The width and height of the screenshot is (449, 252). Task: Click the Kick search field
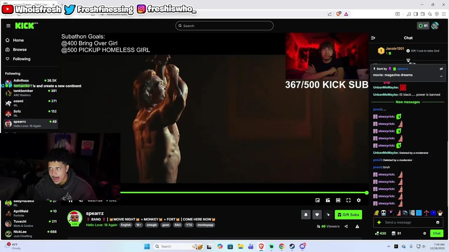[224, 26]
